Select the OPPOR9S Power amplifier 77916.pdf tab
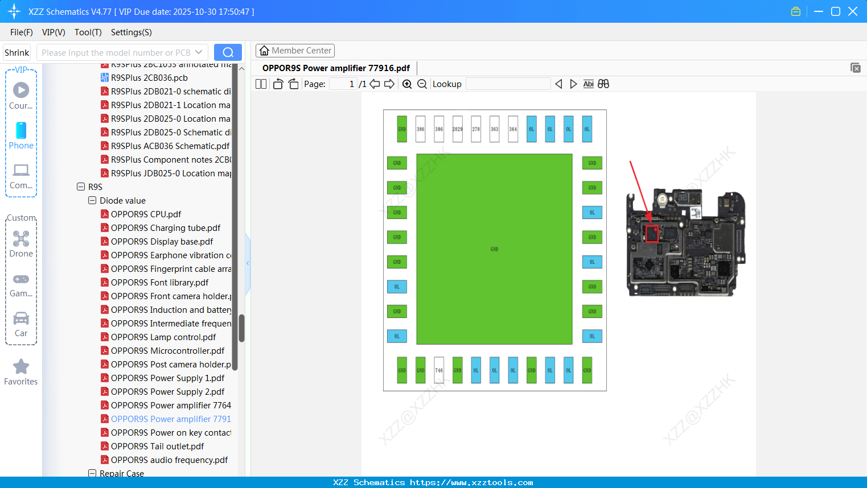 pos(336,68)
